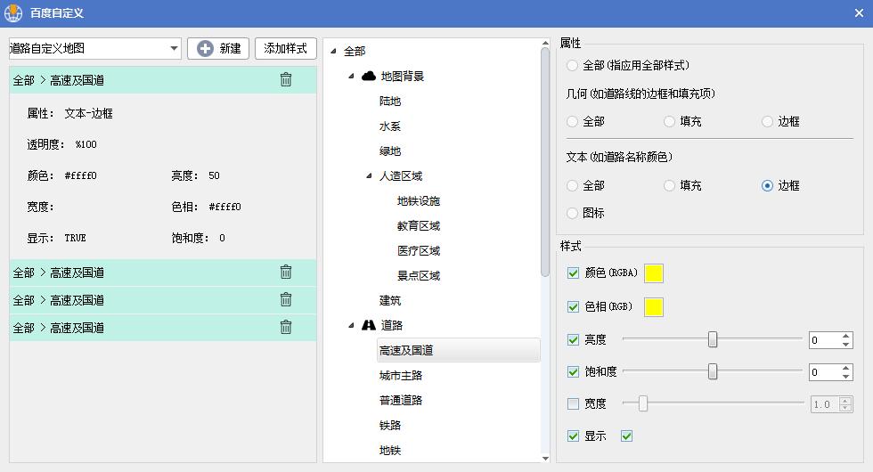The height and width of the screenshot is (472, 873).
Task: Select text 边框 radio under 文本
Action: click(767, 185)
